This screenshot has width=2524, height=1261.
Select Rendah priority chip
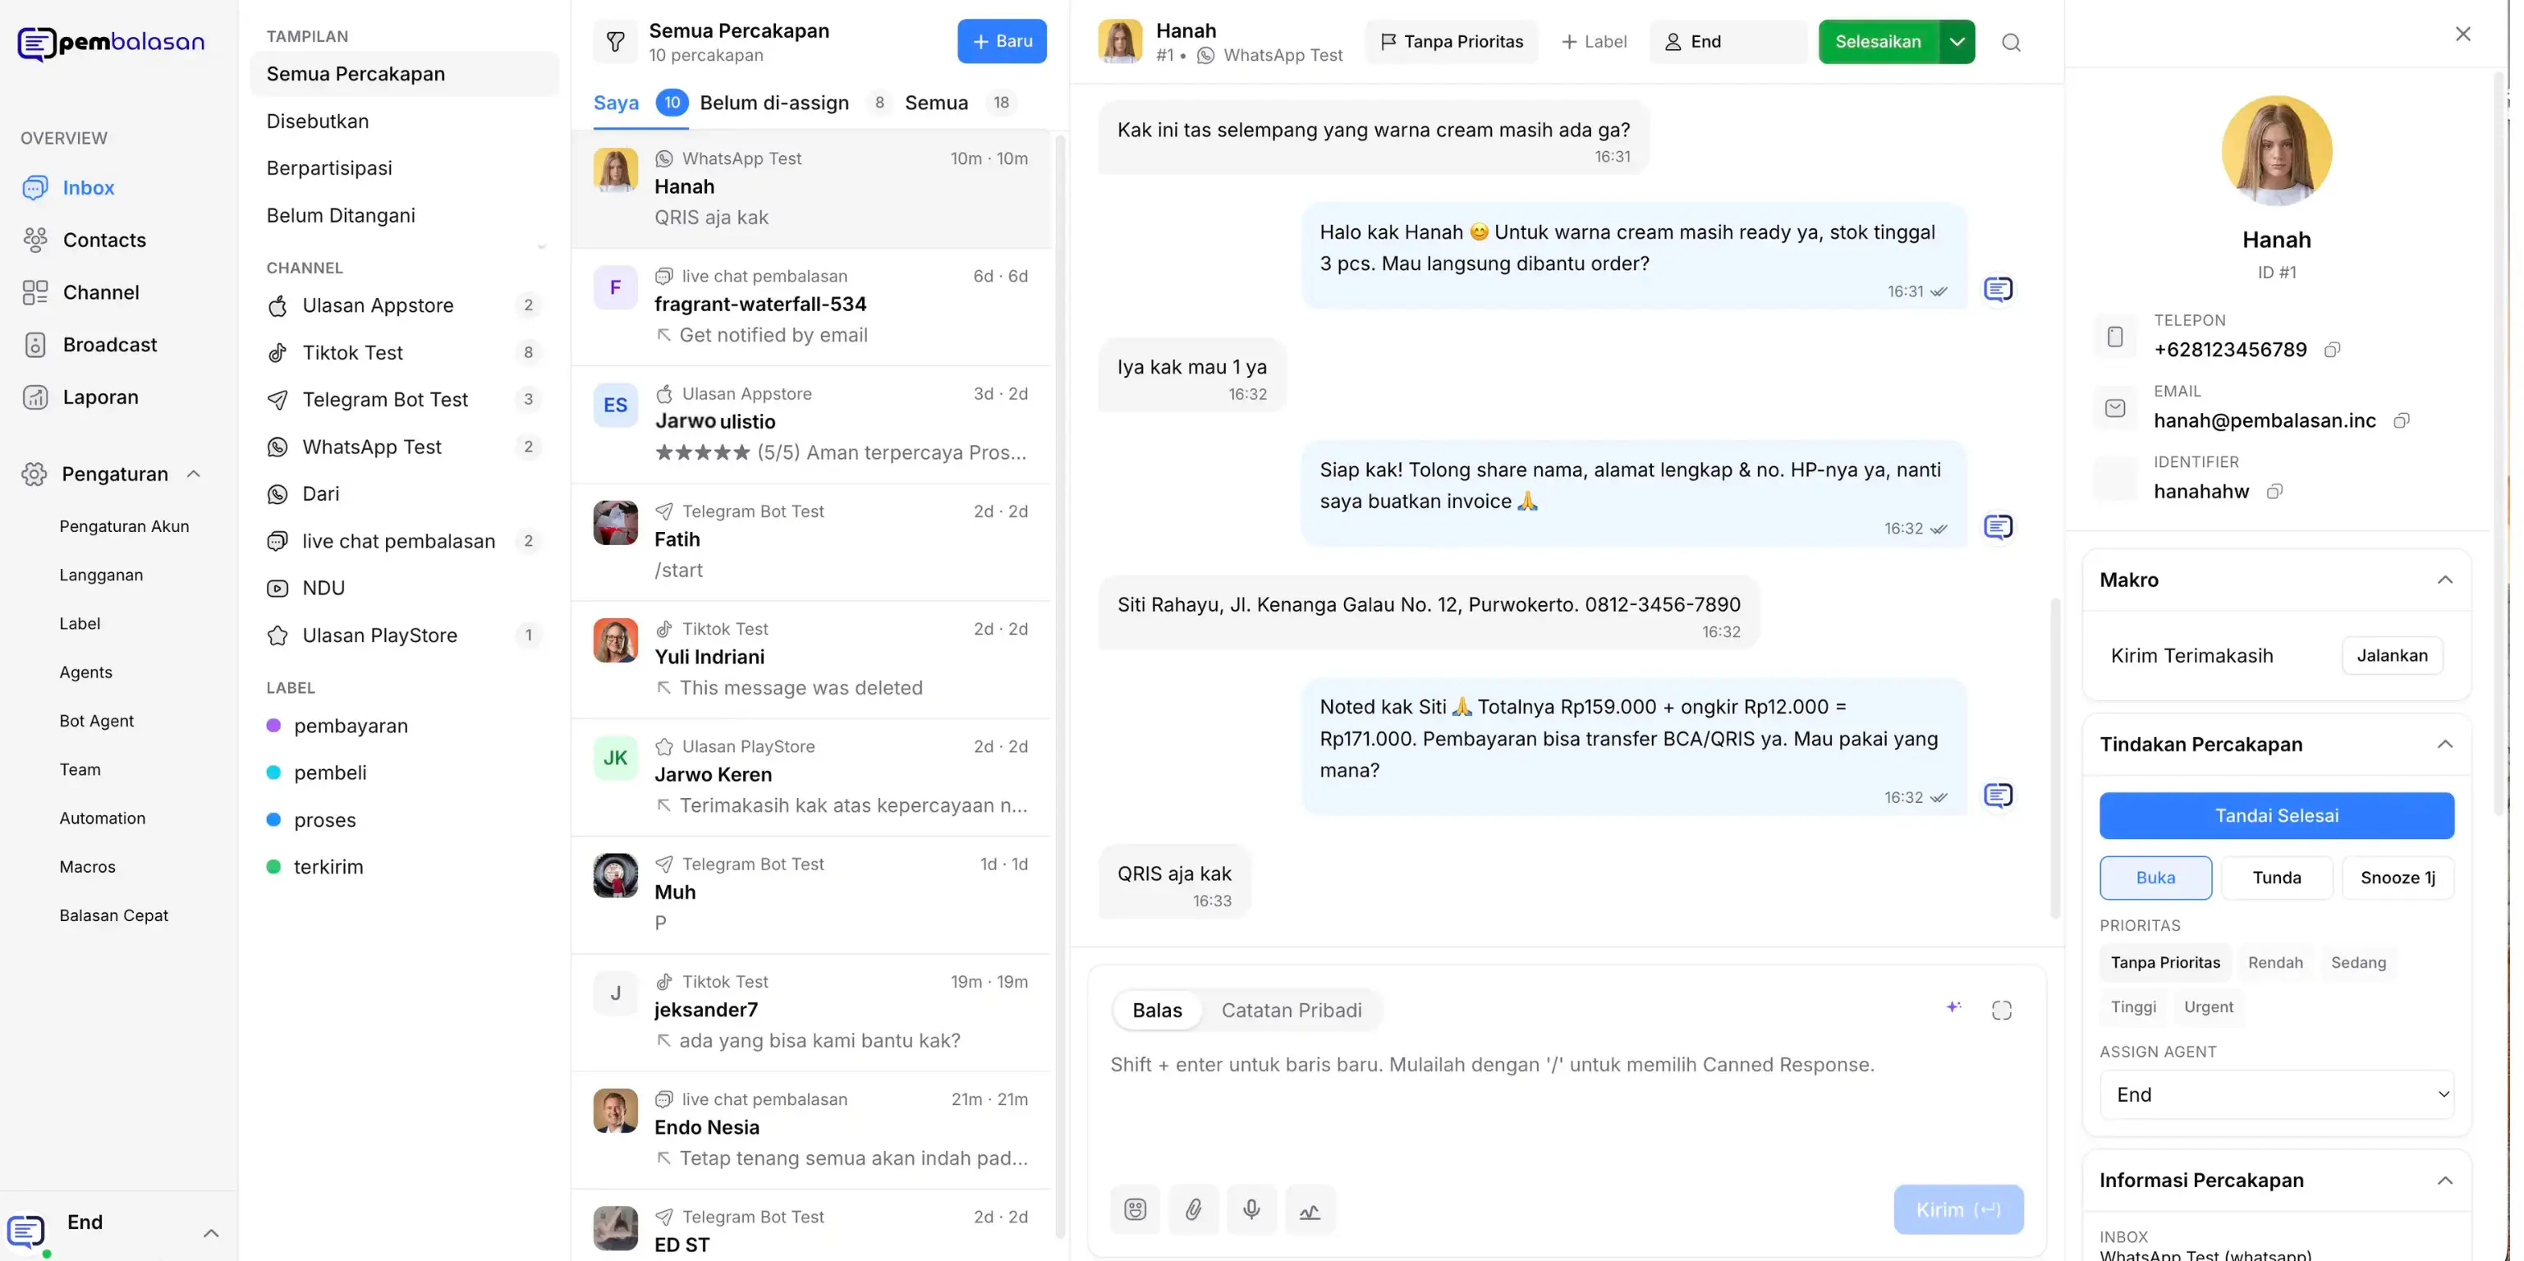click(x=2274, y=962)
